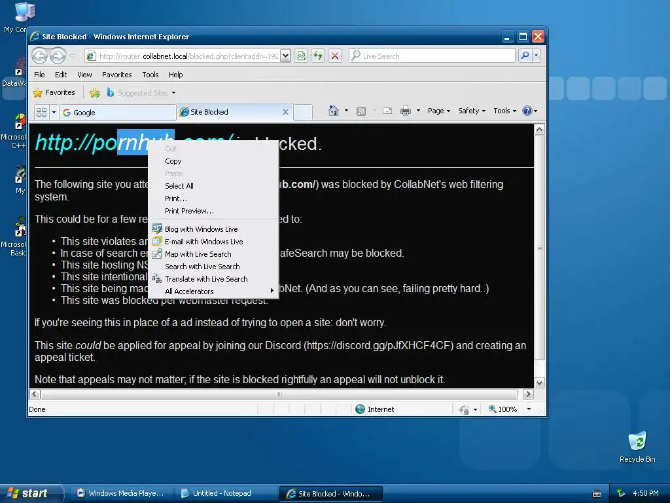Click horizontal scrollbar left arrow
Viewport: 670px width, 503px height.
pyautogui.click(x=35, y=394)
